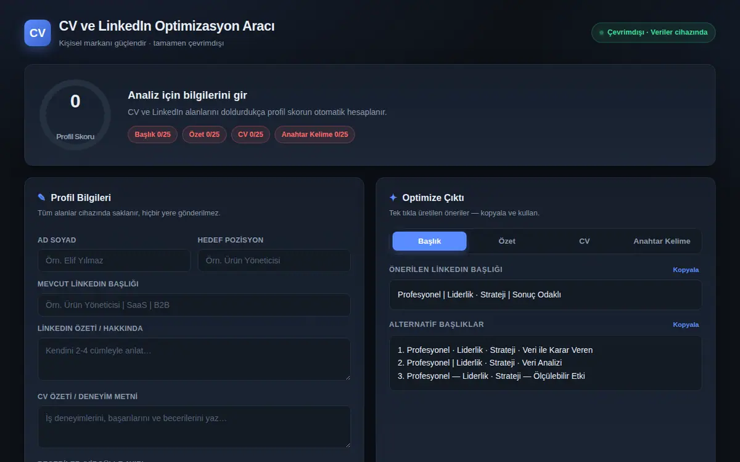Switch to the Anahtar Kelime tab
This screenshot has width=740, height=462.
662,241
